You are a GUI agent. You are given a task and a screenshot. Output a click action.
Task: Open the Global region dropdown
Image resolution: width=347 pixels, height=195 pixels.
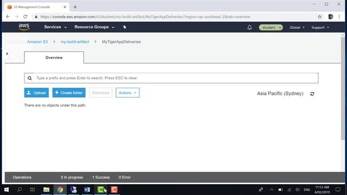[297, 28]
